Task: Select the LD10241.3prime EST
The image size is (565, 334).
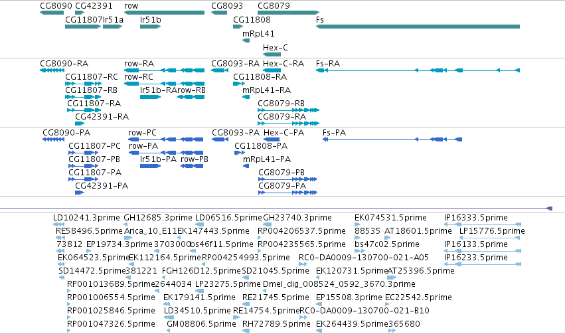Action: (x=58, y=224)
